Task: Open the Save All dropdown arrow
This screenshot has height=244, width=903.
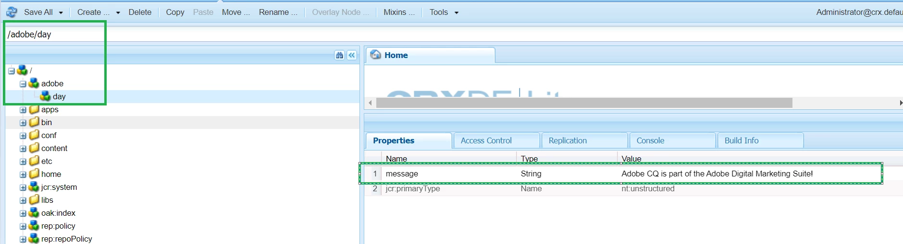Action: 61,12
